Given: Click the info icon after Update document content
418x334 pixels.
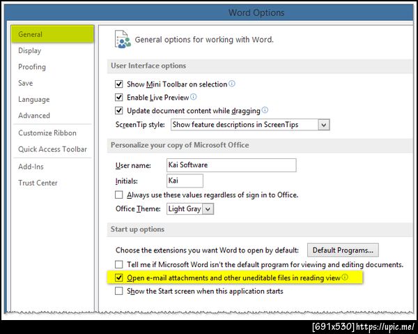Looking at the screenshot, I should 265,110.
